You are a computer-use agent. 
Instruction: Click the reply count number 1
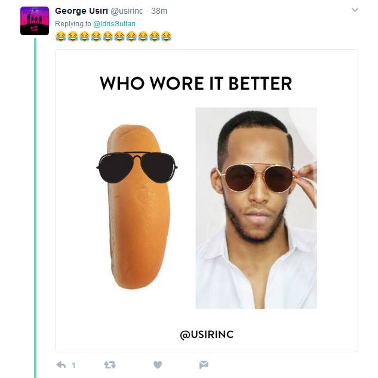pos(73,365)
